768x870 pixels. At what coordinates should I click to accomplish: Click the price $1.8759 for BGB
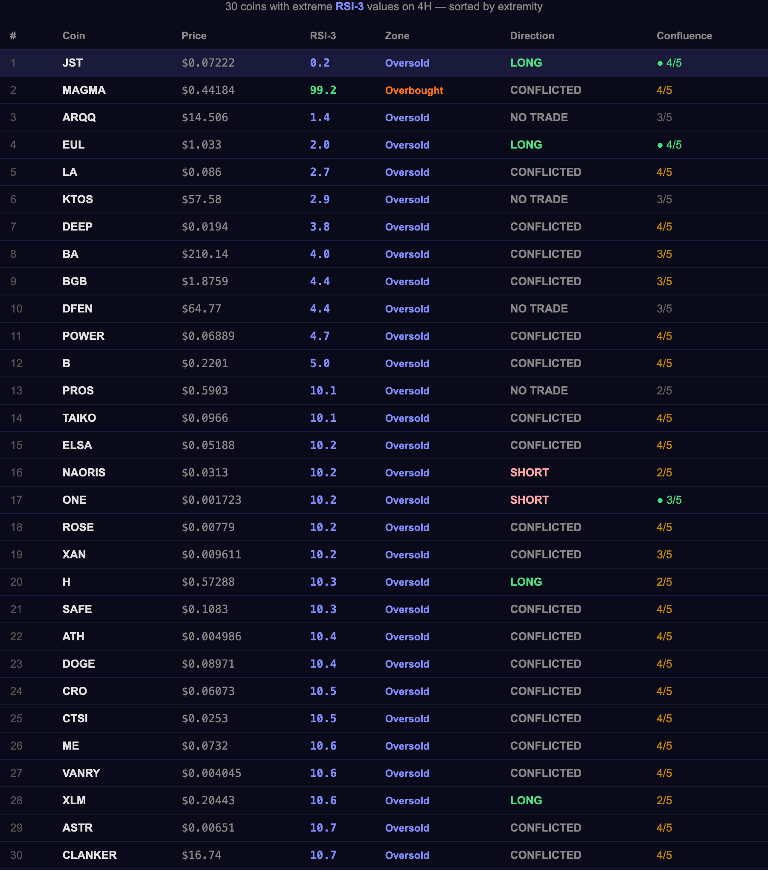point(205,282)
